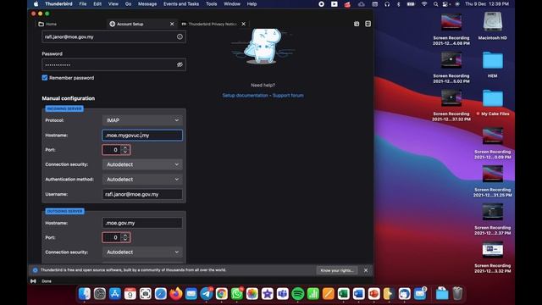Open the Trash in the dock

point(457,294)
